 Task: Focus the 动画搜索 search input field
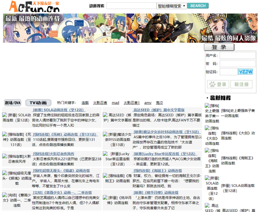pyautogui.click(x=131, y=6)
